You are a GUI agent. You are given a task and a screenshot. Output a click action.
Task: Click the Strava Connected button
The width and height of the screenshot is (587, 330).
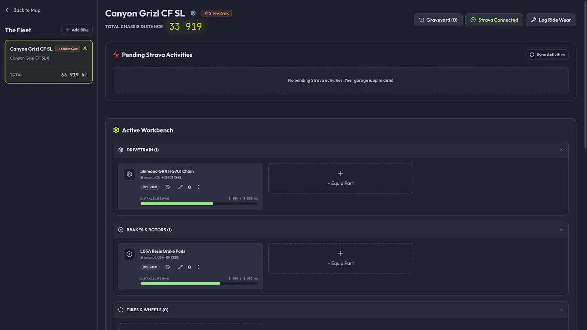pyautogui.click(x=494, y=20)
